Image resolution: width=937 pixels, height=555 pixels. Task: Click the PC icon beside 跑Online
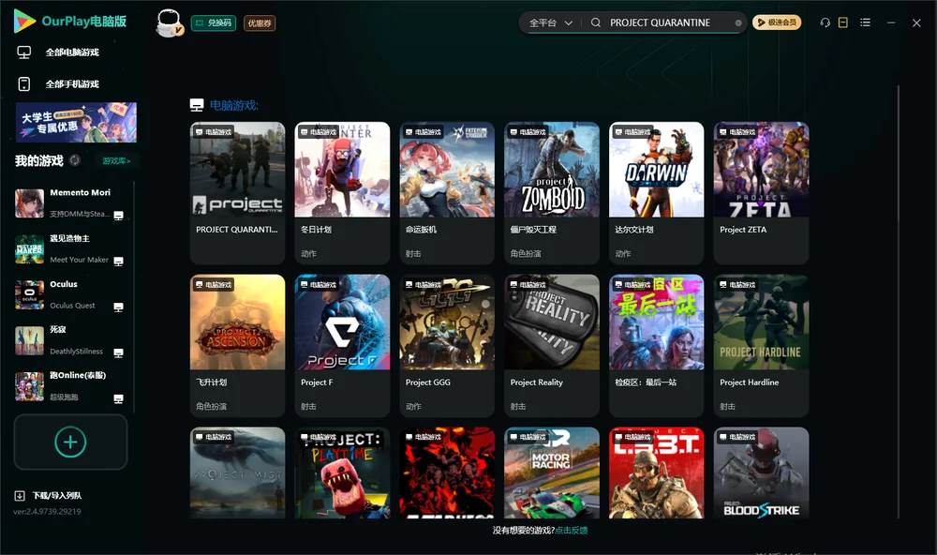click(x=118, y=398)
